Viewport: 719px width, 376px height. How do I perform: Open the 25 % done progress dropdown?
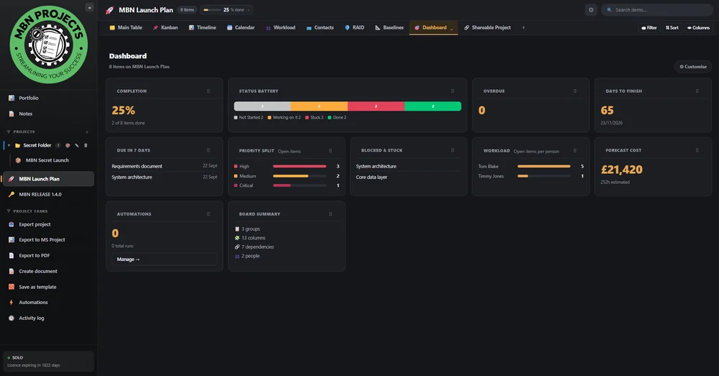click(226, 9)
